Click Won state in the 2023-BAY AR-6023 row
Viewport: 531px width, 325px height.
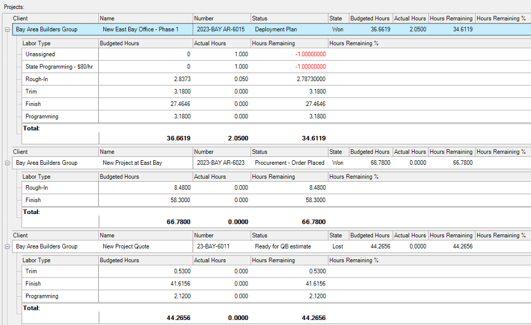click(x=338, y=163)
